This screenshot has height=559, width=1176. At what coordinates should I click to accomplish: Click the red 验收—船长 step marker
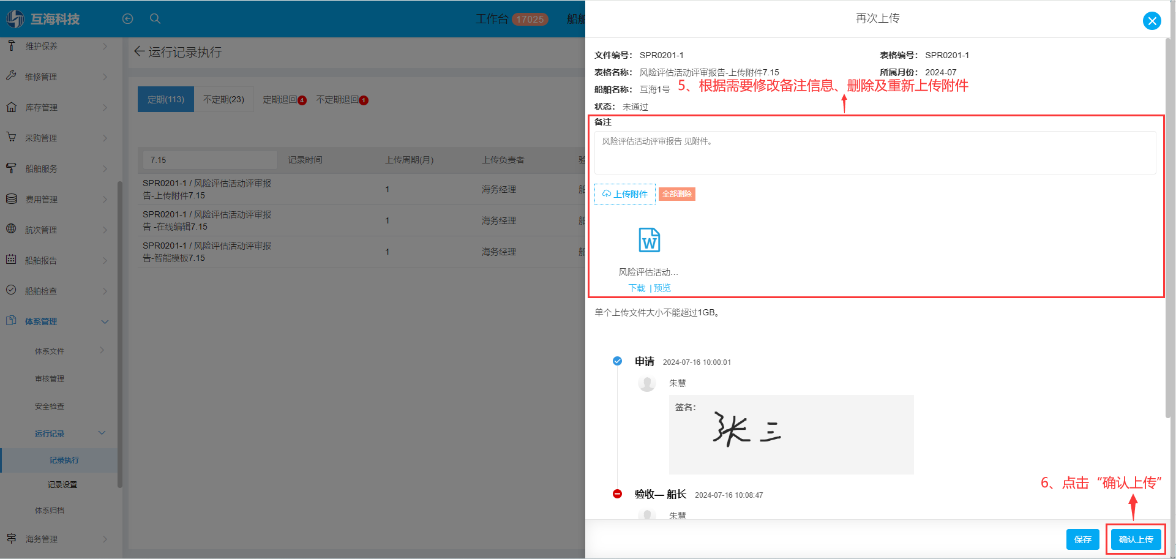[x=617, y=494]
